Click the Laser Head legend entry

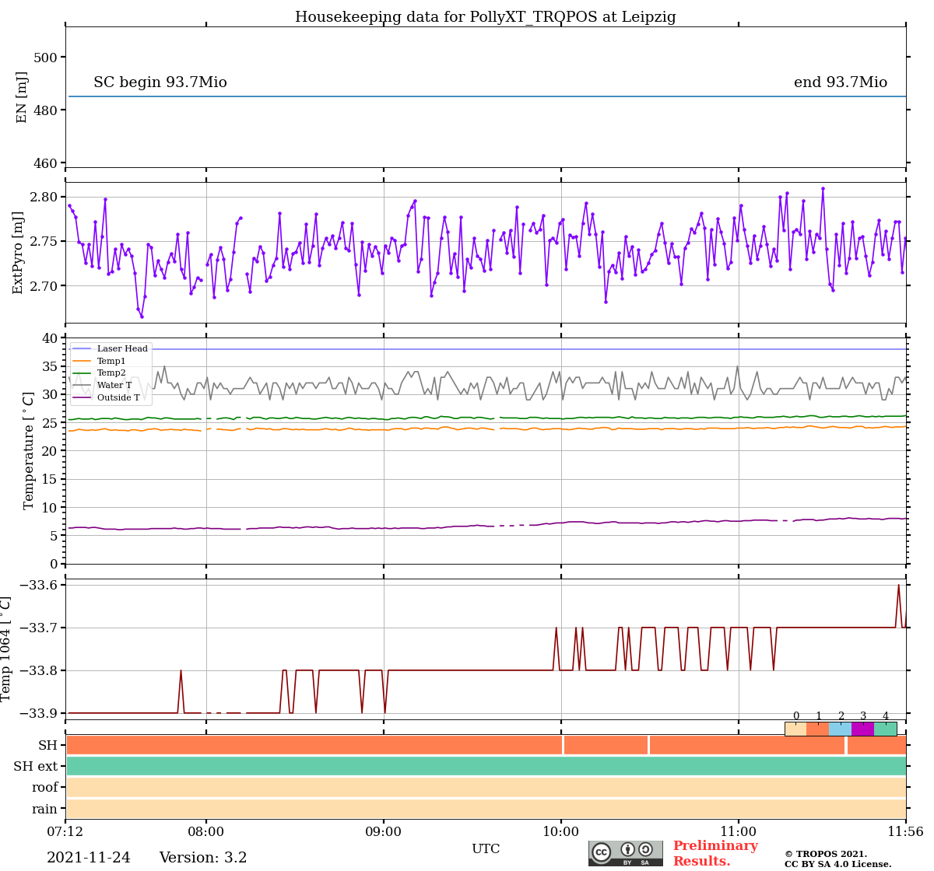[x=111, y=348]
